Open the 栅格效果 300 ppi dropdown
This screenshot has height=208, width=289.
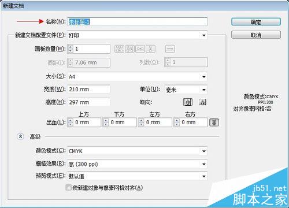pyautogui.click(x=137, y=164)
